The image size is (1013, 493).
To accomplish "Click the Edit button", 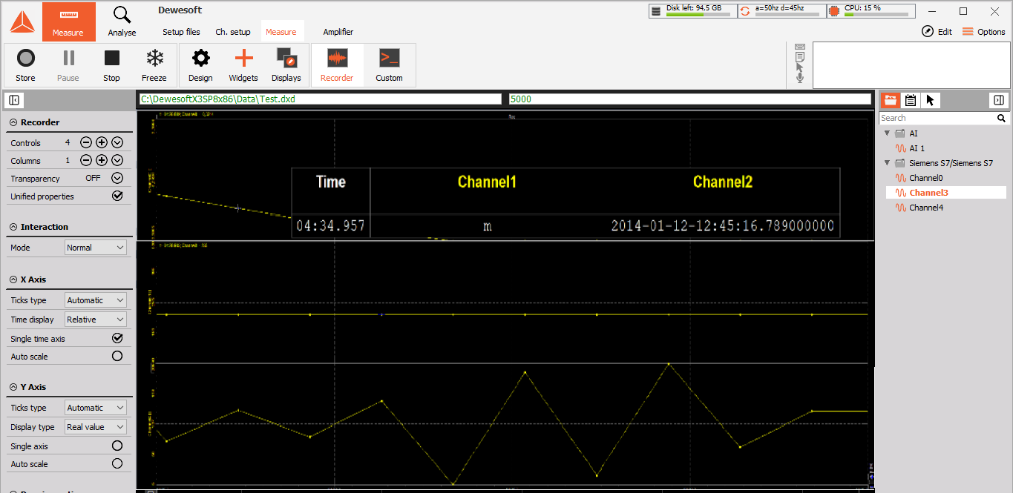I will [937, 32].
